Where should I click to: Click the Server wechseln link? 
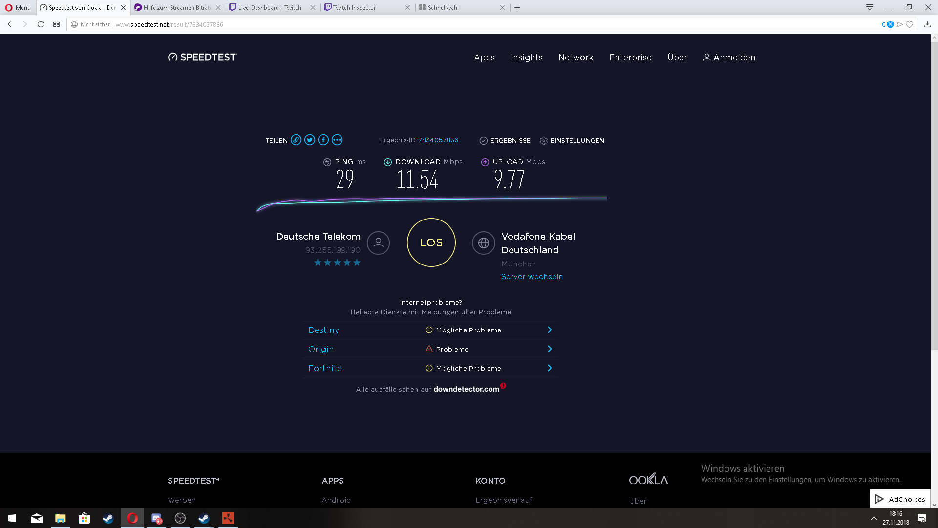click(532, 277)
